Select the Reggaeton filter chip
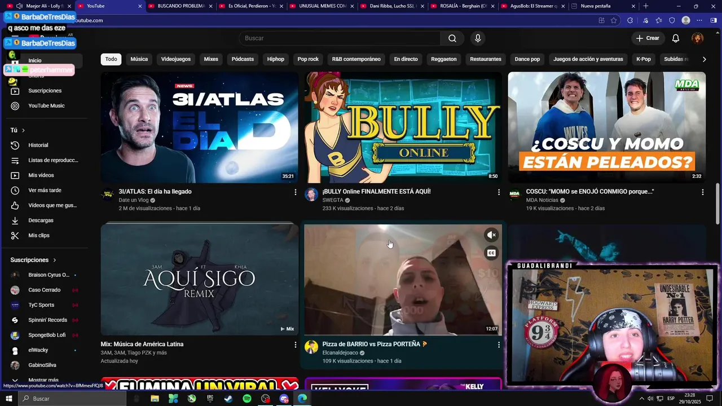 (x=444, y=59)
